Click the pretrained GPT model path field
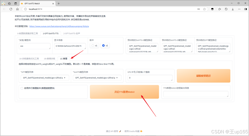Screen dimensions: 249x136 (x=213, y=48)
